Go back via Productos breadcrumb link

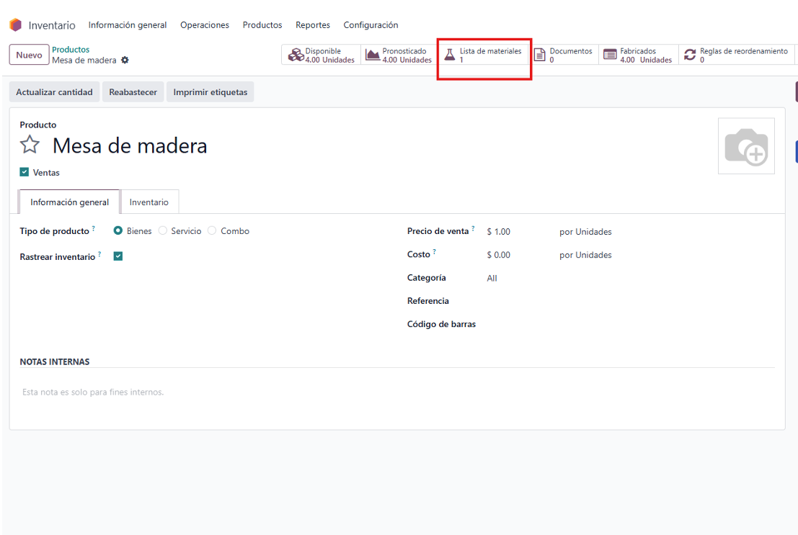click(x=71, y=50)
